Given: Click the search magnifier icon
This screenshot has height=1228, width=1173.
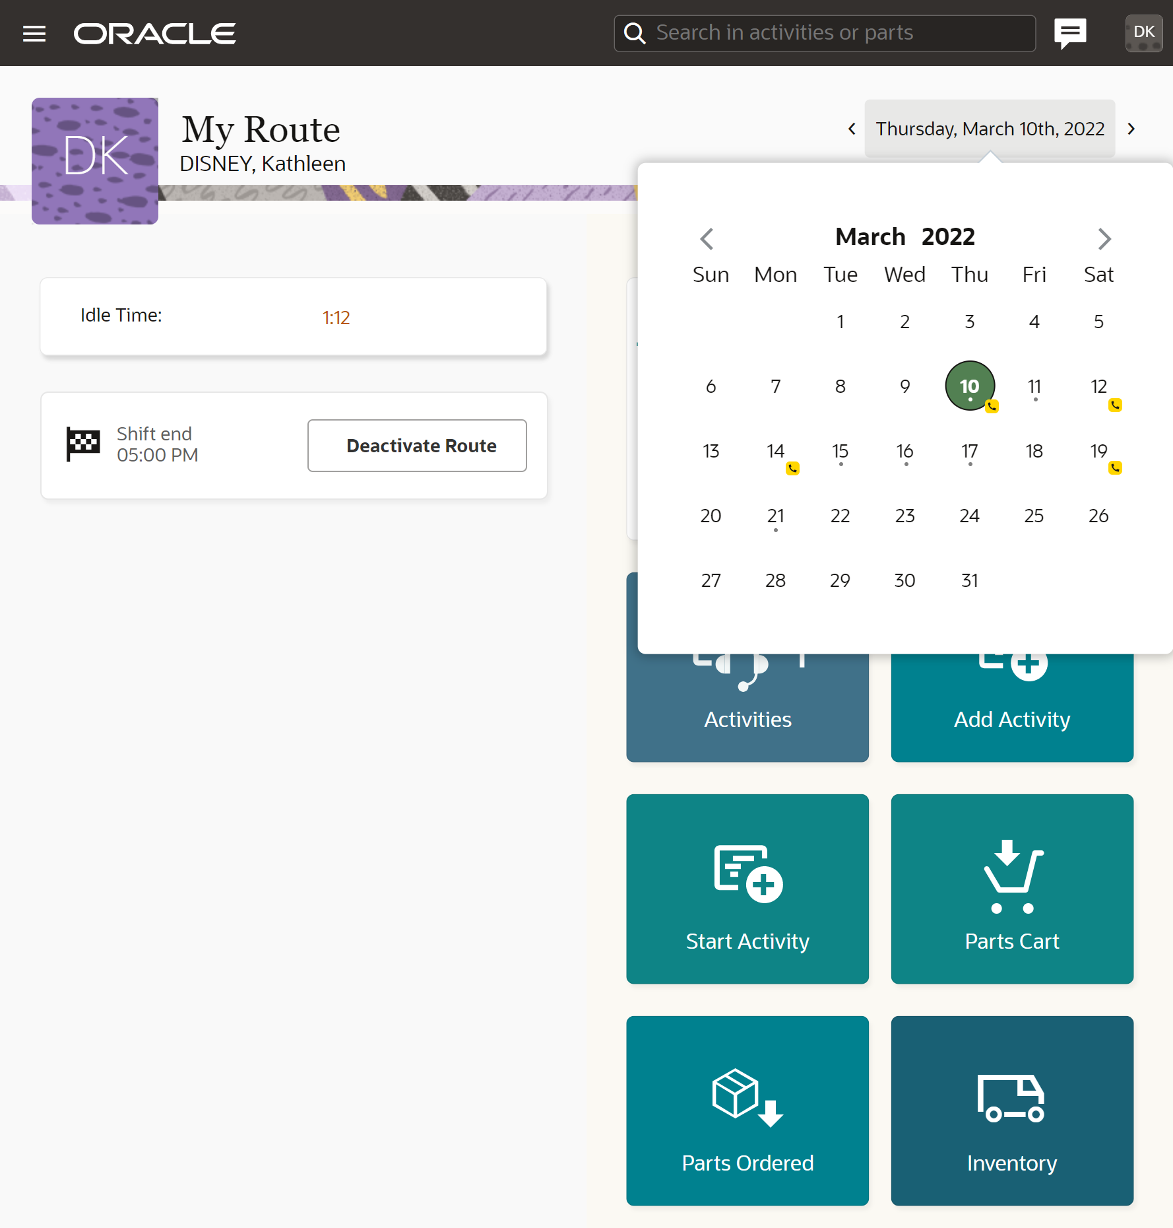Looking at the screenshot, I should point(634,32).
